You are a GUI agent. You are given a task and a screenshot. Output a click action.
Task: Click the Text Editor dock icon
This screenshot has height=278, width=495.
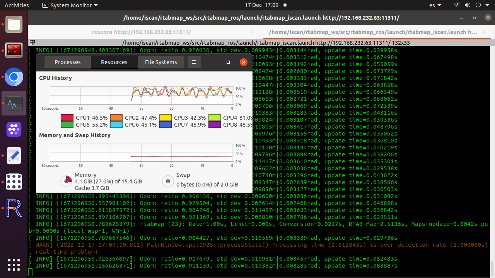tap(14, 156)
